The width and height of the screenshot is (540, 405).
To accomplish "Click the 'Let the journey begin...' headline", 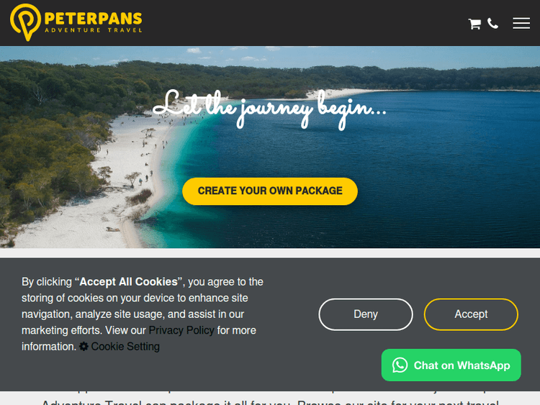I will pos(270,109).
